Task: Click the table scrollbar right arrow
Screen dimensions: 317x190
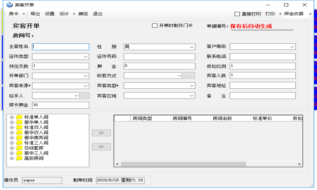Action: (x=299, y=164)
